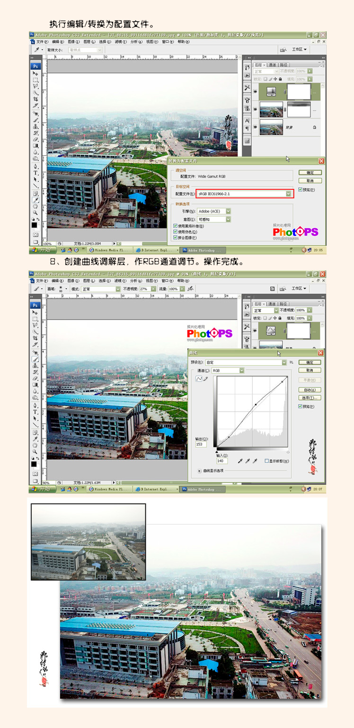Open the 图像(I) menu in the lower screenshot
354x728 pixels.
coord(74,281)
